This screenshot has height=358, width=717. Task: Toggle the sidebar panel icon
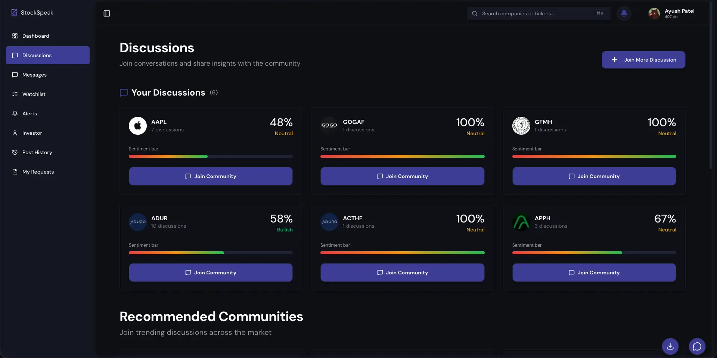pyautogui.click(x=107, y=13)
